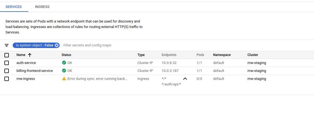
Task: Sort by the Status column header
Action: pyautogui.click(x=66, y=55)
